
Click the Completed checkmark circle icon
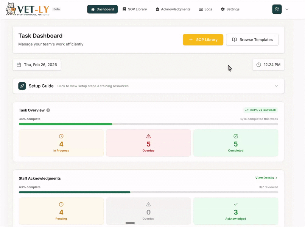(x=236, y=136)
